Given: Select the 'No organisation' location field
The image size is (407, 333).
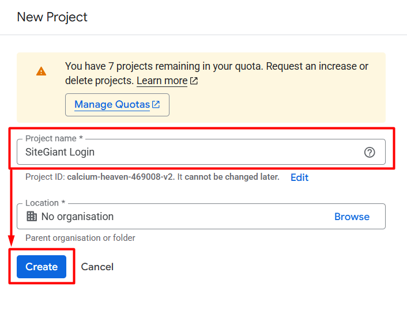Looking at the screenshot, I should tap(201, 216).
